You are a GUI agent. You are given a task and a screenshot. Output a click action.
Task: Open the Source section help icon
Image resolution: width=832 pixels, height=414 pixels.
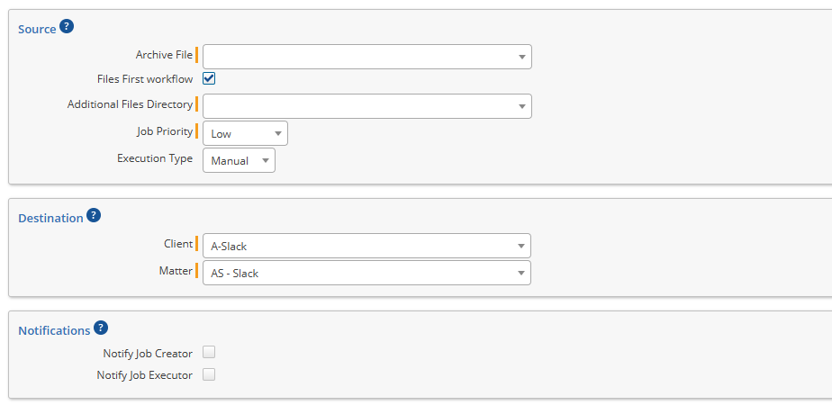(67, 27)
